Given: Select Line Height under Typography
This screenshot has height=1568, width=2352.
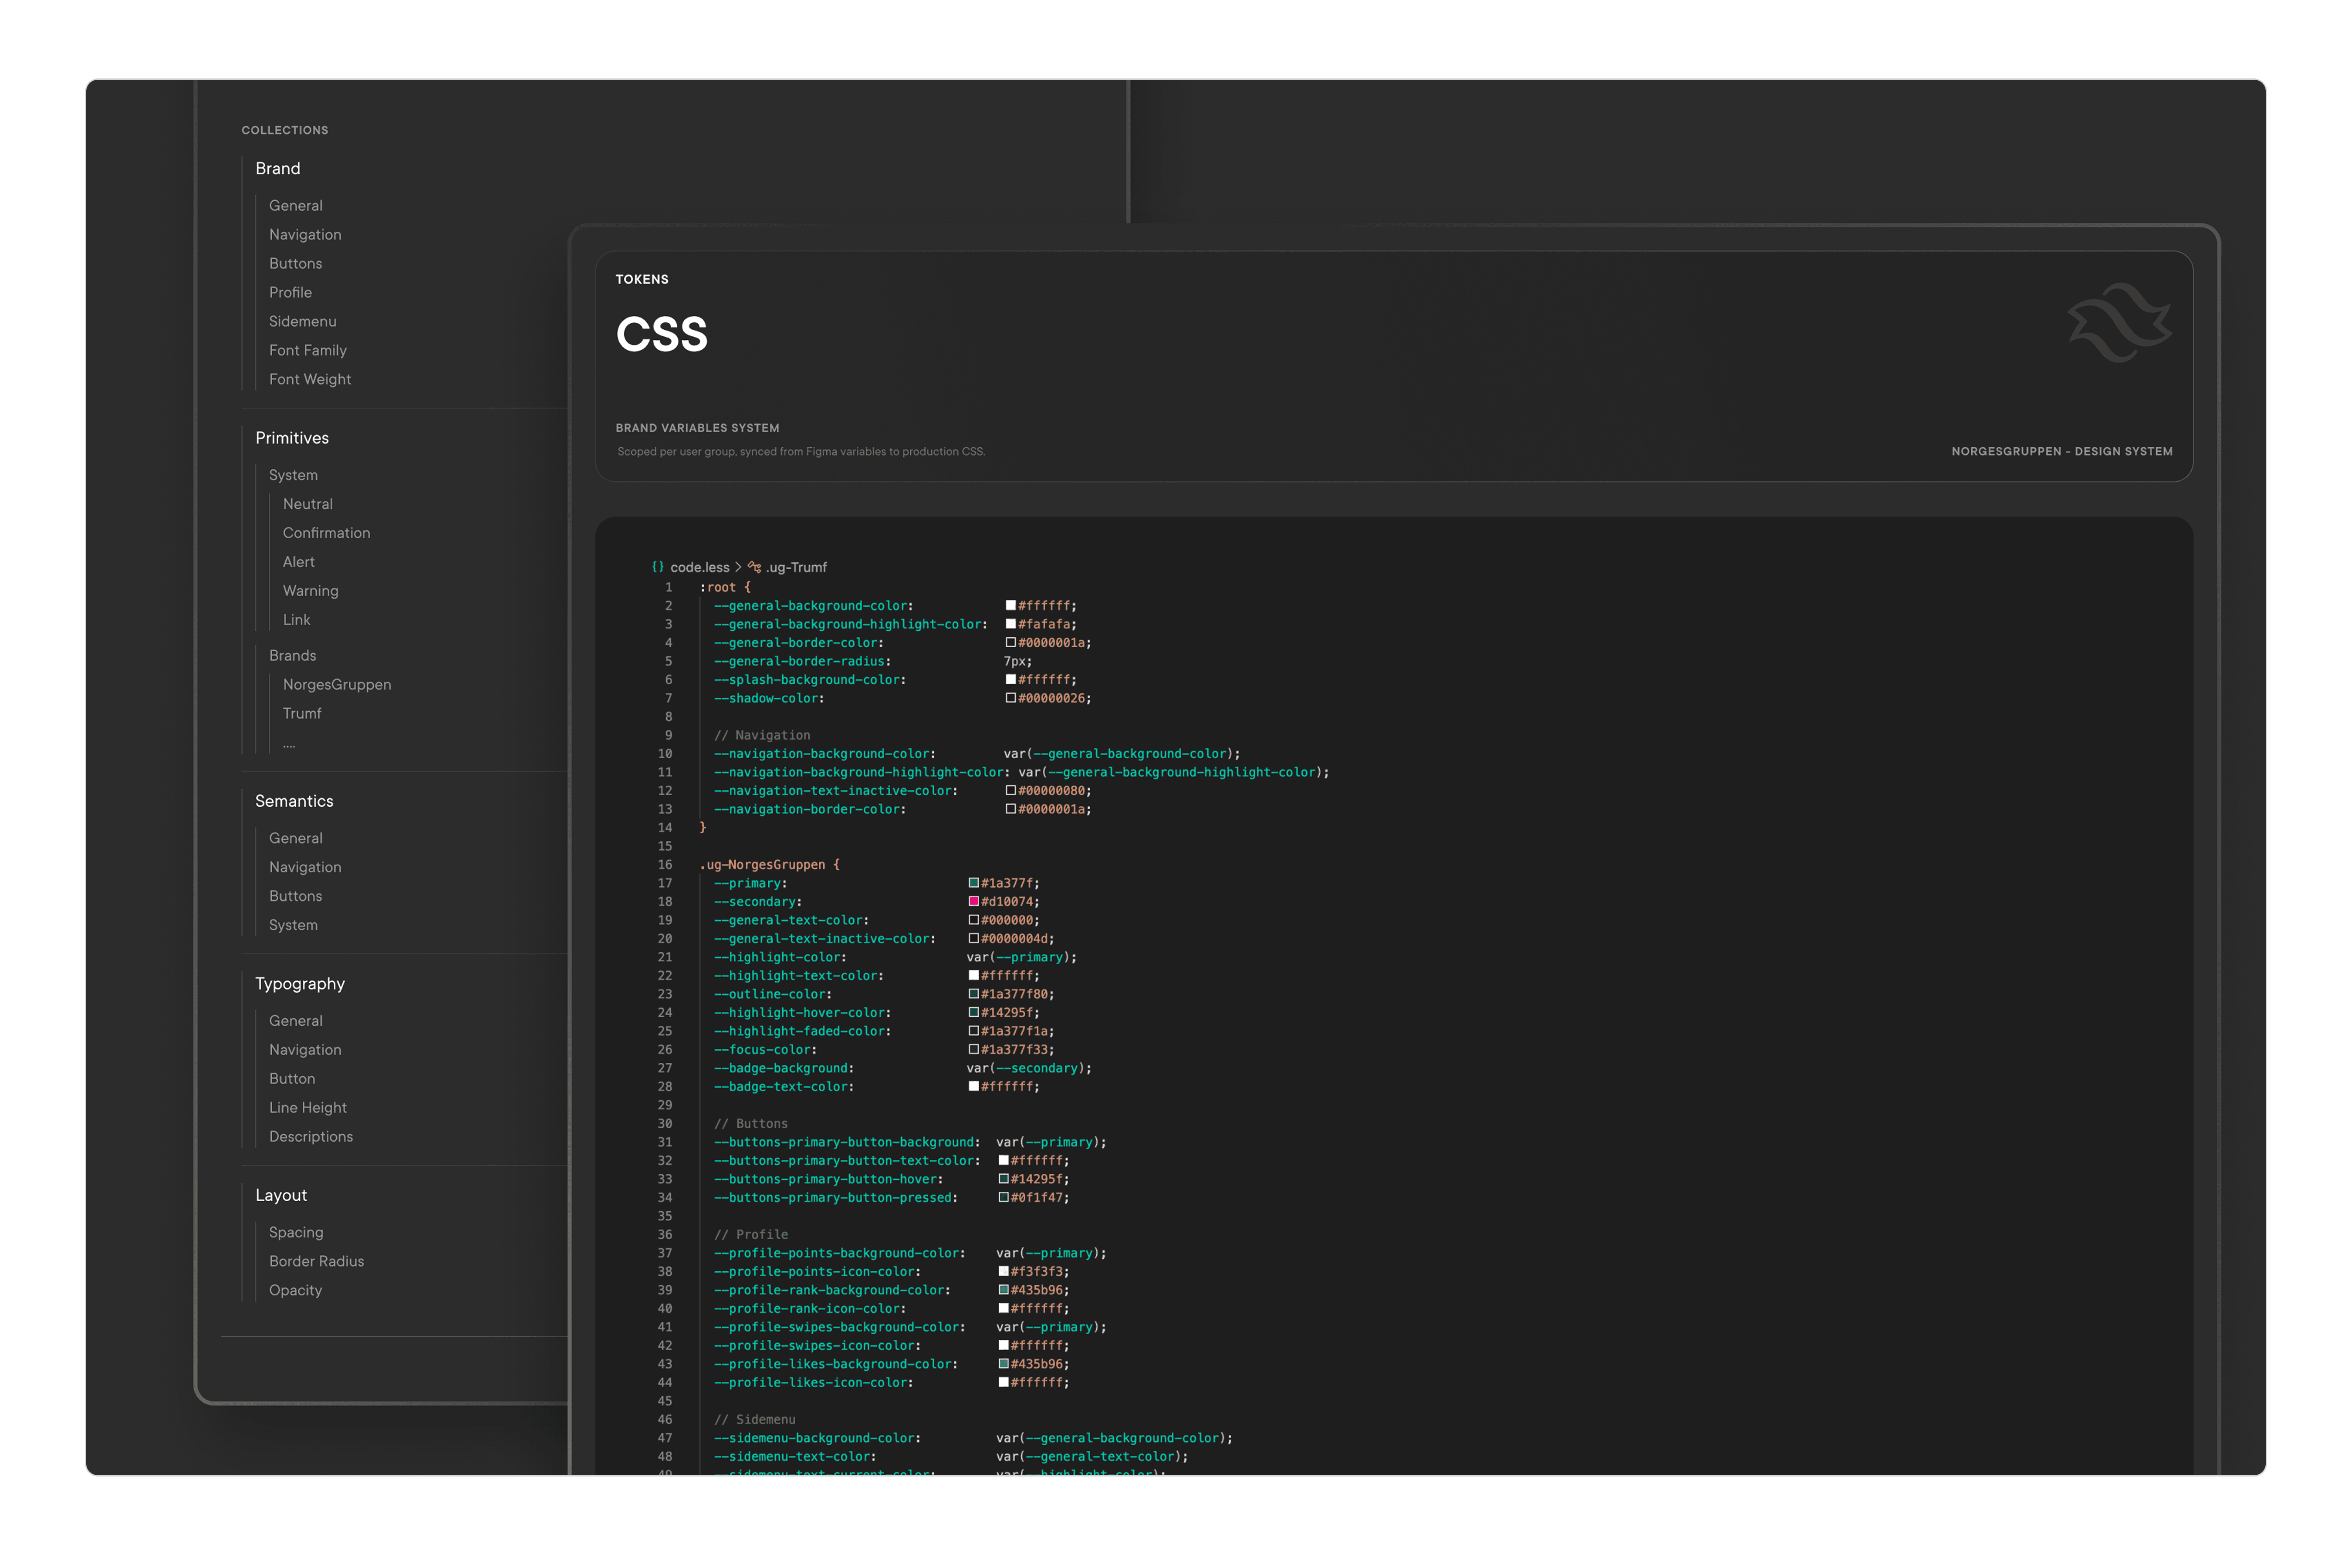Looking at the screenshot, I should click(307, 1107).
